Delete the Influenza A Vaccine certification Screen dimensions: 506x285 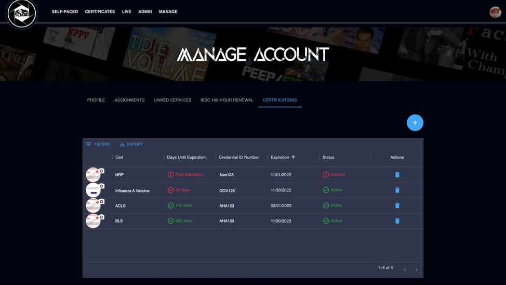pyautogui.click(x=397, y=190)
